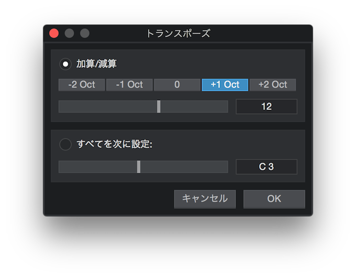Screen dimensions: 356x278
Task: Select the すべてを次に設定 radio button
Action: tap(65, 144)
